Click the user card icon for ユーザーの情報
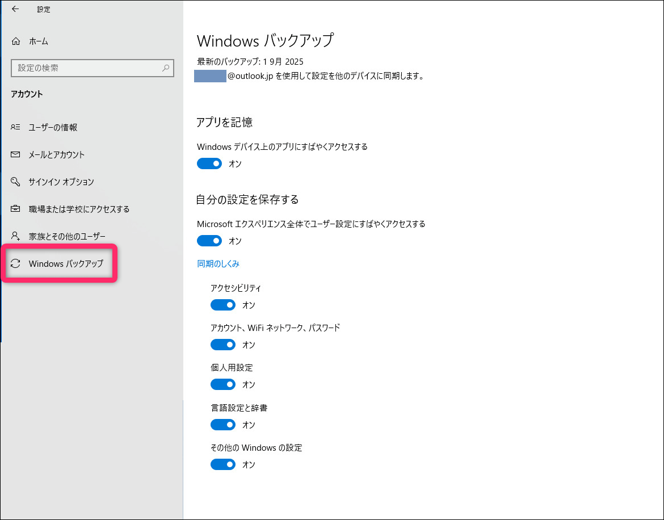Screen dimensions: 664x520 pos(15,127)
